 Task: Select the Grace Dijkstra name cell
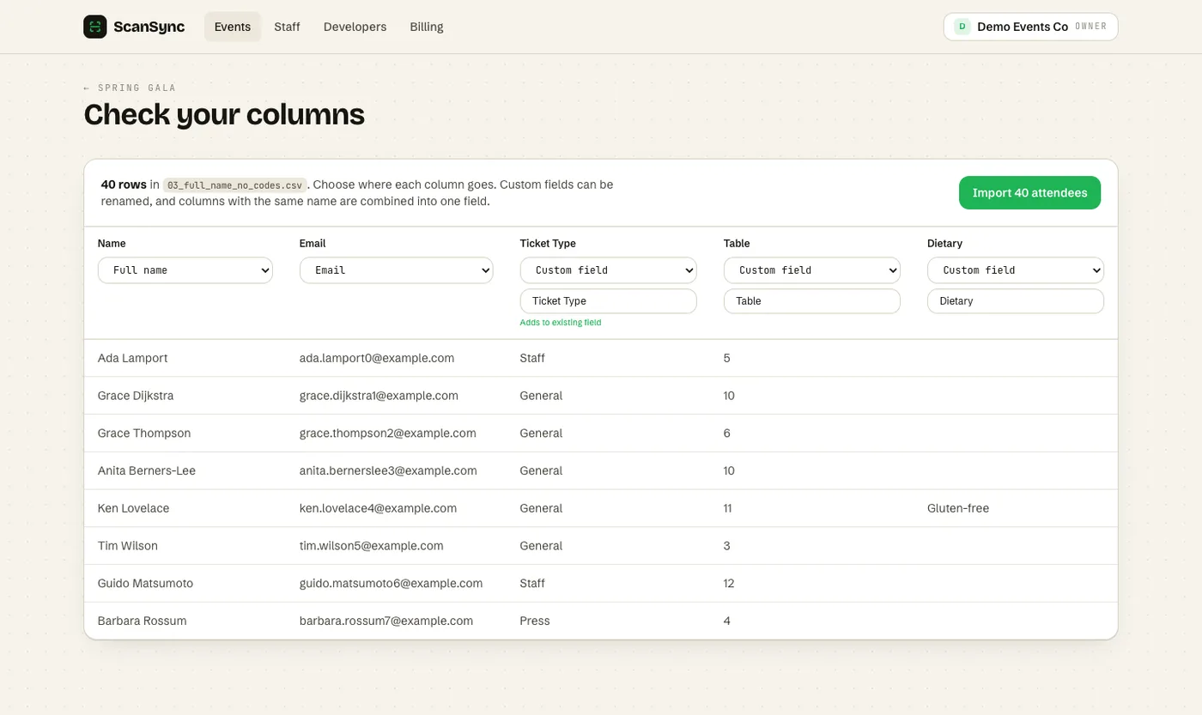pos(136,396)
